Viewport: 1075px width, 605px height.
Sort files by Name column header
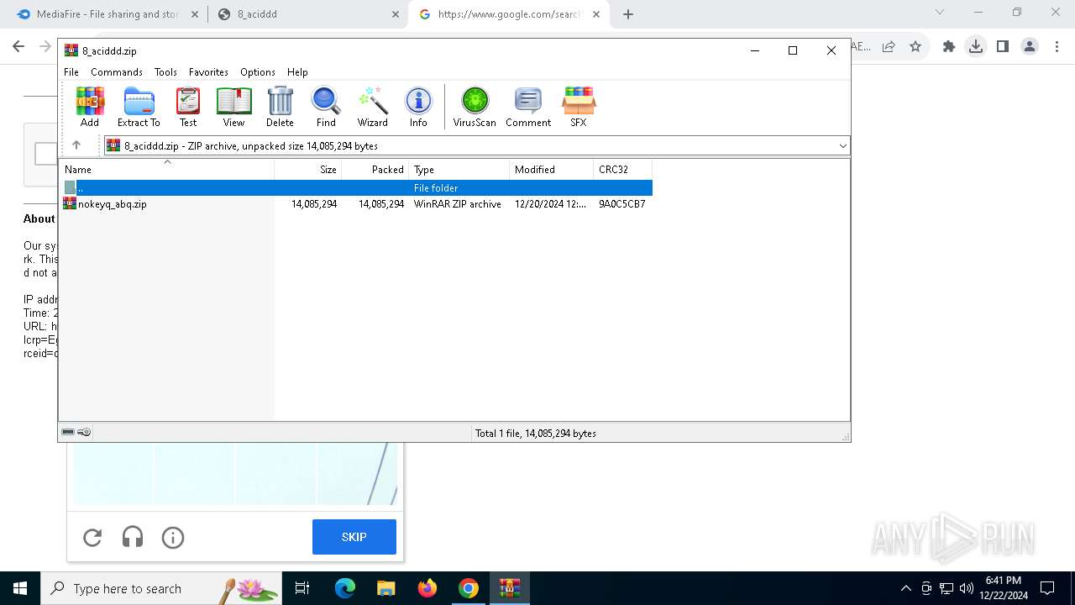[166, 169]
